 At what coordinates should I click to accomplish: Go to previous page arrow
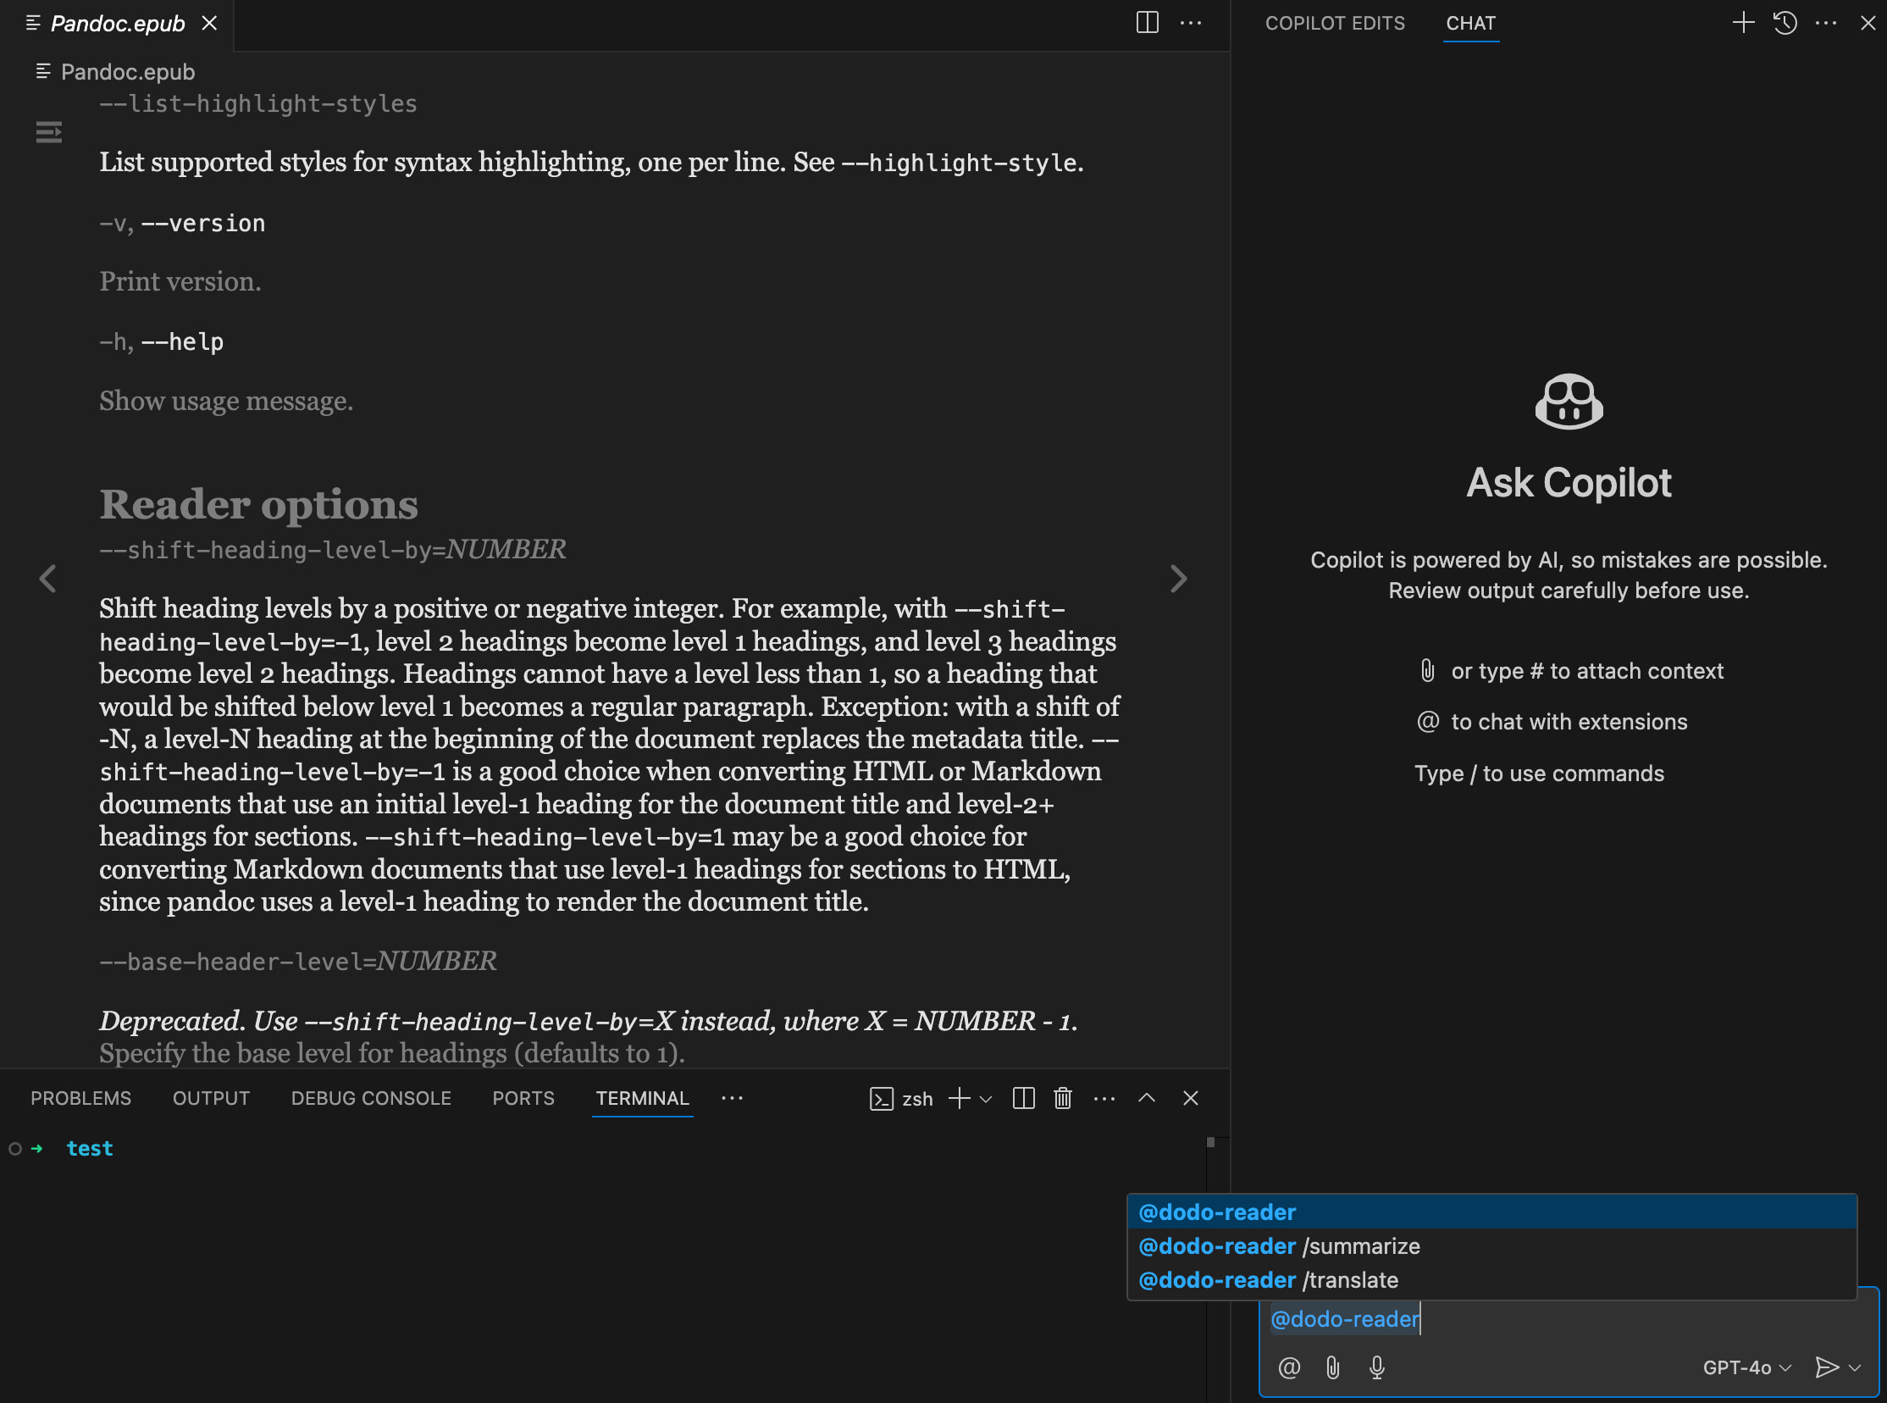pos(47,579)
